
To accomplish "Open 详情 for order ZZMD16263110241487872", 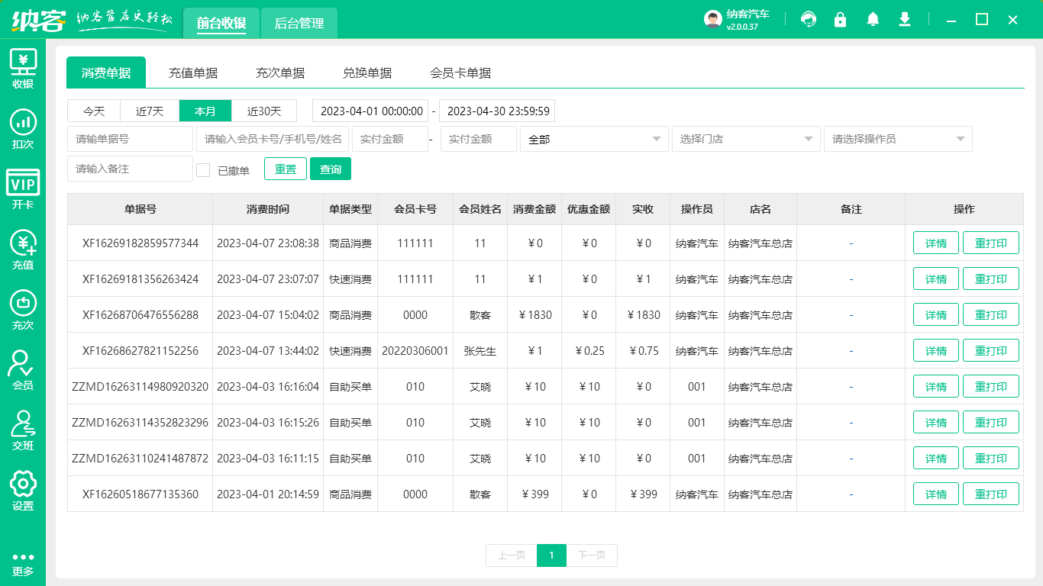I will coord(936,459).
